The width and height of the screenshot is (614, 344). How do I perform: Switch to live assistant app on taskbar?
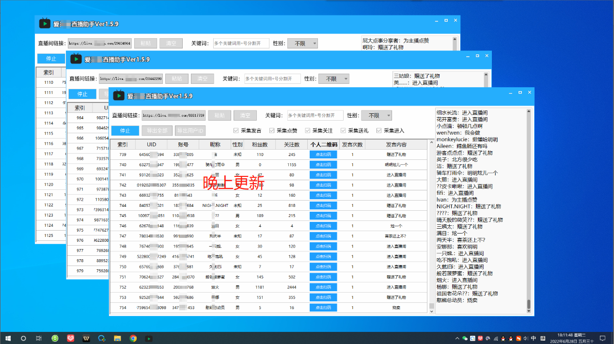(x=149, y=338)
